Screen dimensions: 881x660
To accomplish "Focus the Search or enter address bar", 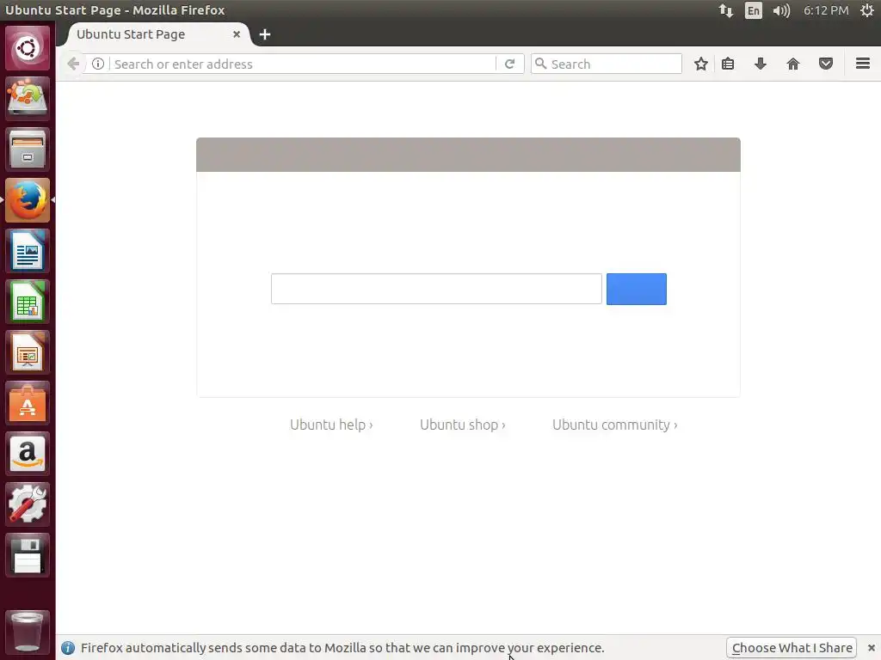I will click(304, 64).
